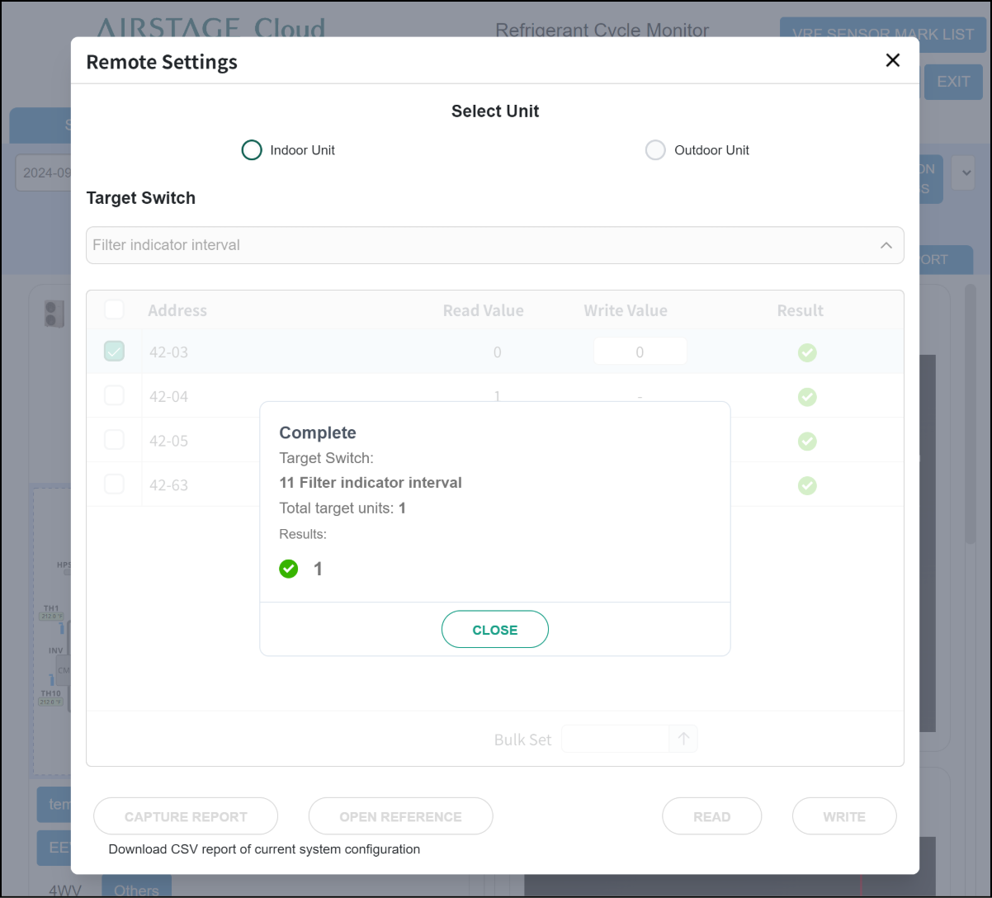This screenshot has width=992, height=898.
Task: Check the select-all checkbox in table header
Action: click(114, 310)
